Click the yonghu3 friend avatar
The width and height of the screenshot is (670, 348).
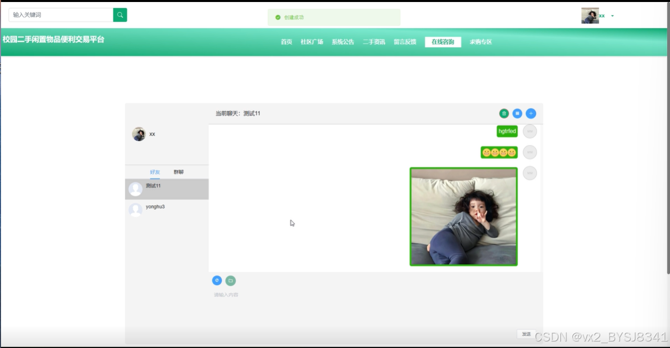(136, 210)
